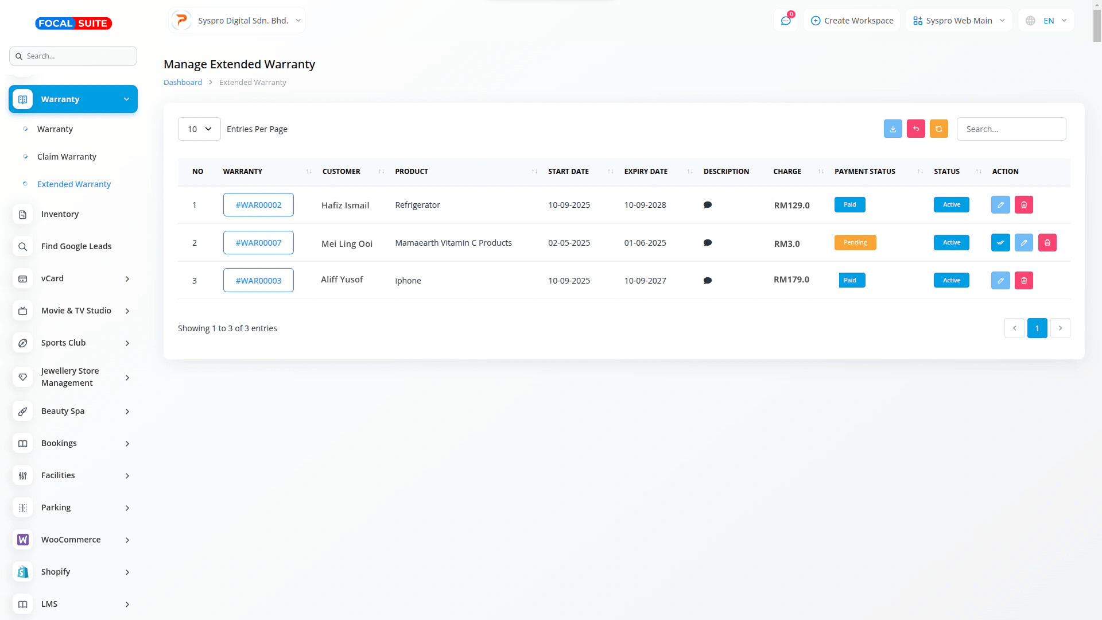
Task: Click the table search input field
Action: click(1011, 129)
